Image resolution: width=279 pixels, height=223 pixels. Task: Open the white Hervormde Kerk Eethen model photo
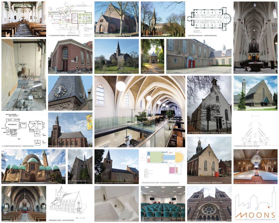[117, 204]
